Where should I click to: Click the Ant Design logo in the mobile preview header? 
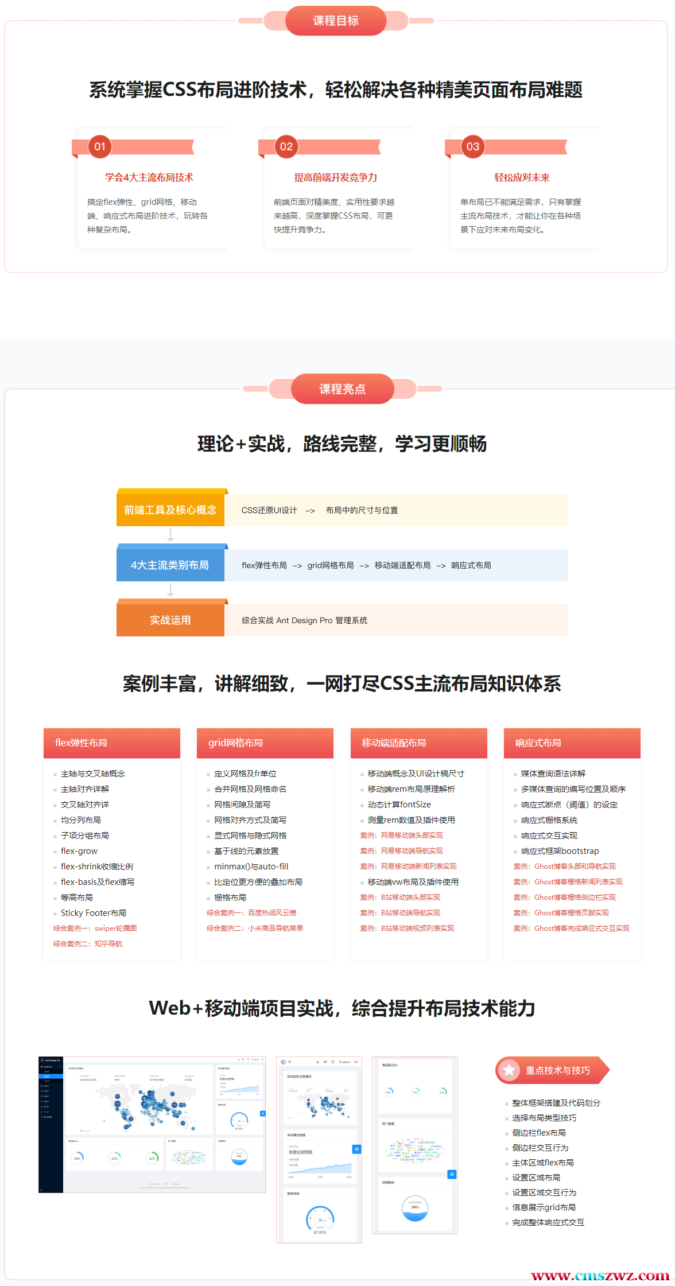point(283,1062)
